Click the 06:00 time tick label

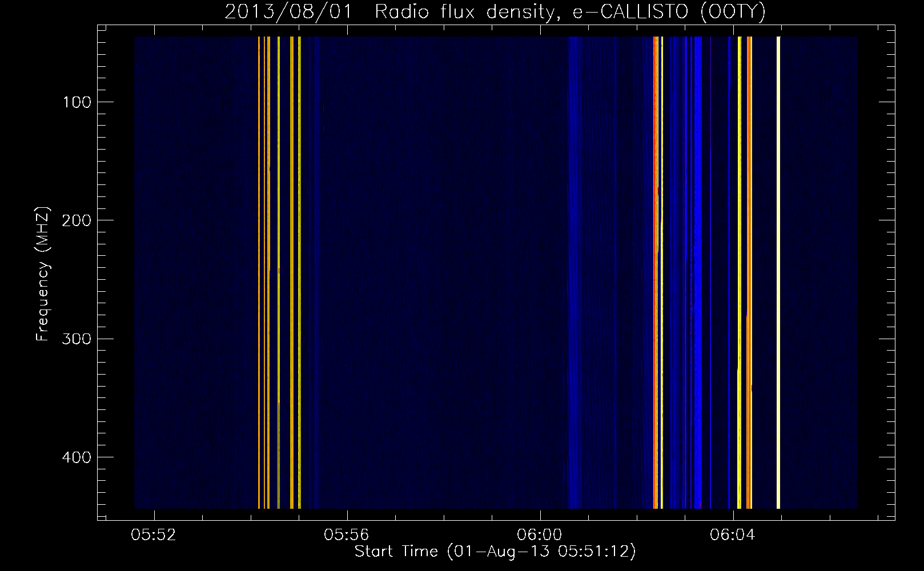pyautogui.click(x=540, y=535)
